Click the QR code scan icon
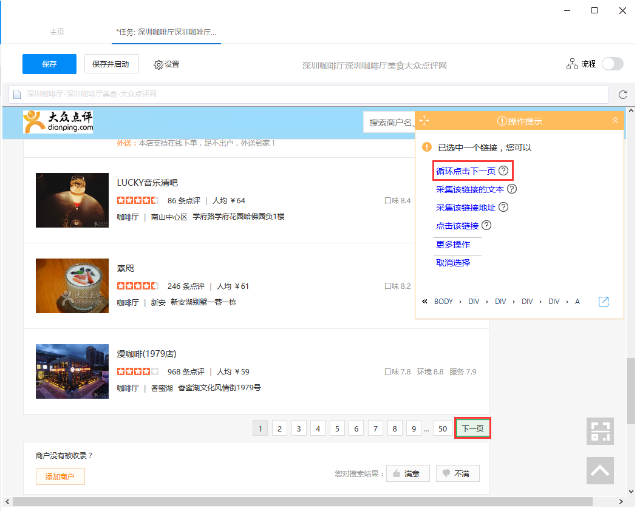Image resolution: width=637 pixels, height=511 pixels. tap(600, 431)
